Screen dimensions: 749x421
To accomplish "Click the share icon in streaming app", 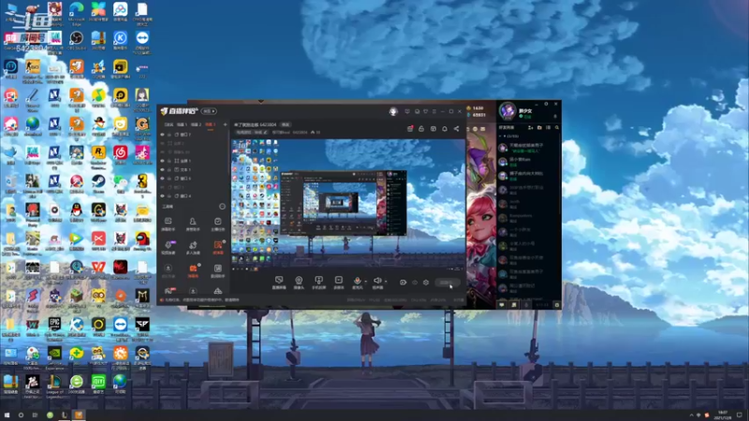I will pos(456,129).
